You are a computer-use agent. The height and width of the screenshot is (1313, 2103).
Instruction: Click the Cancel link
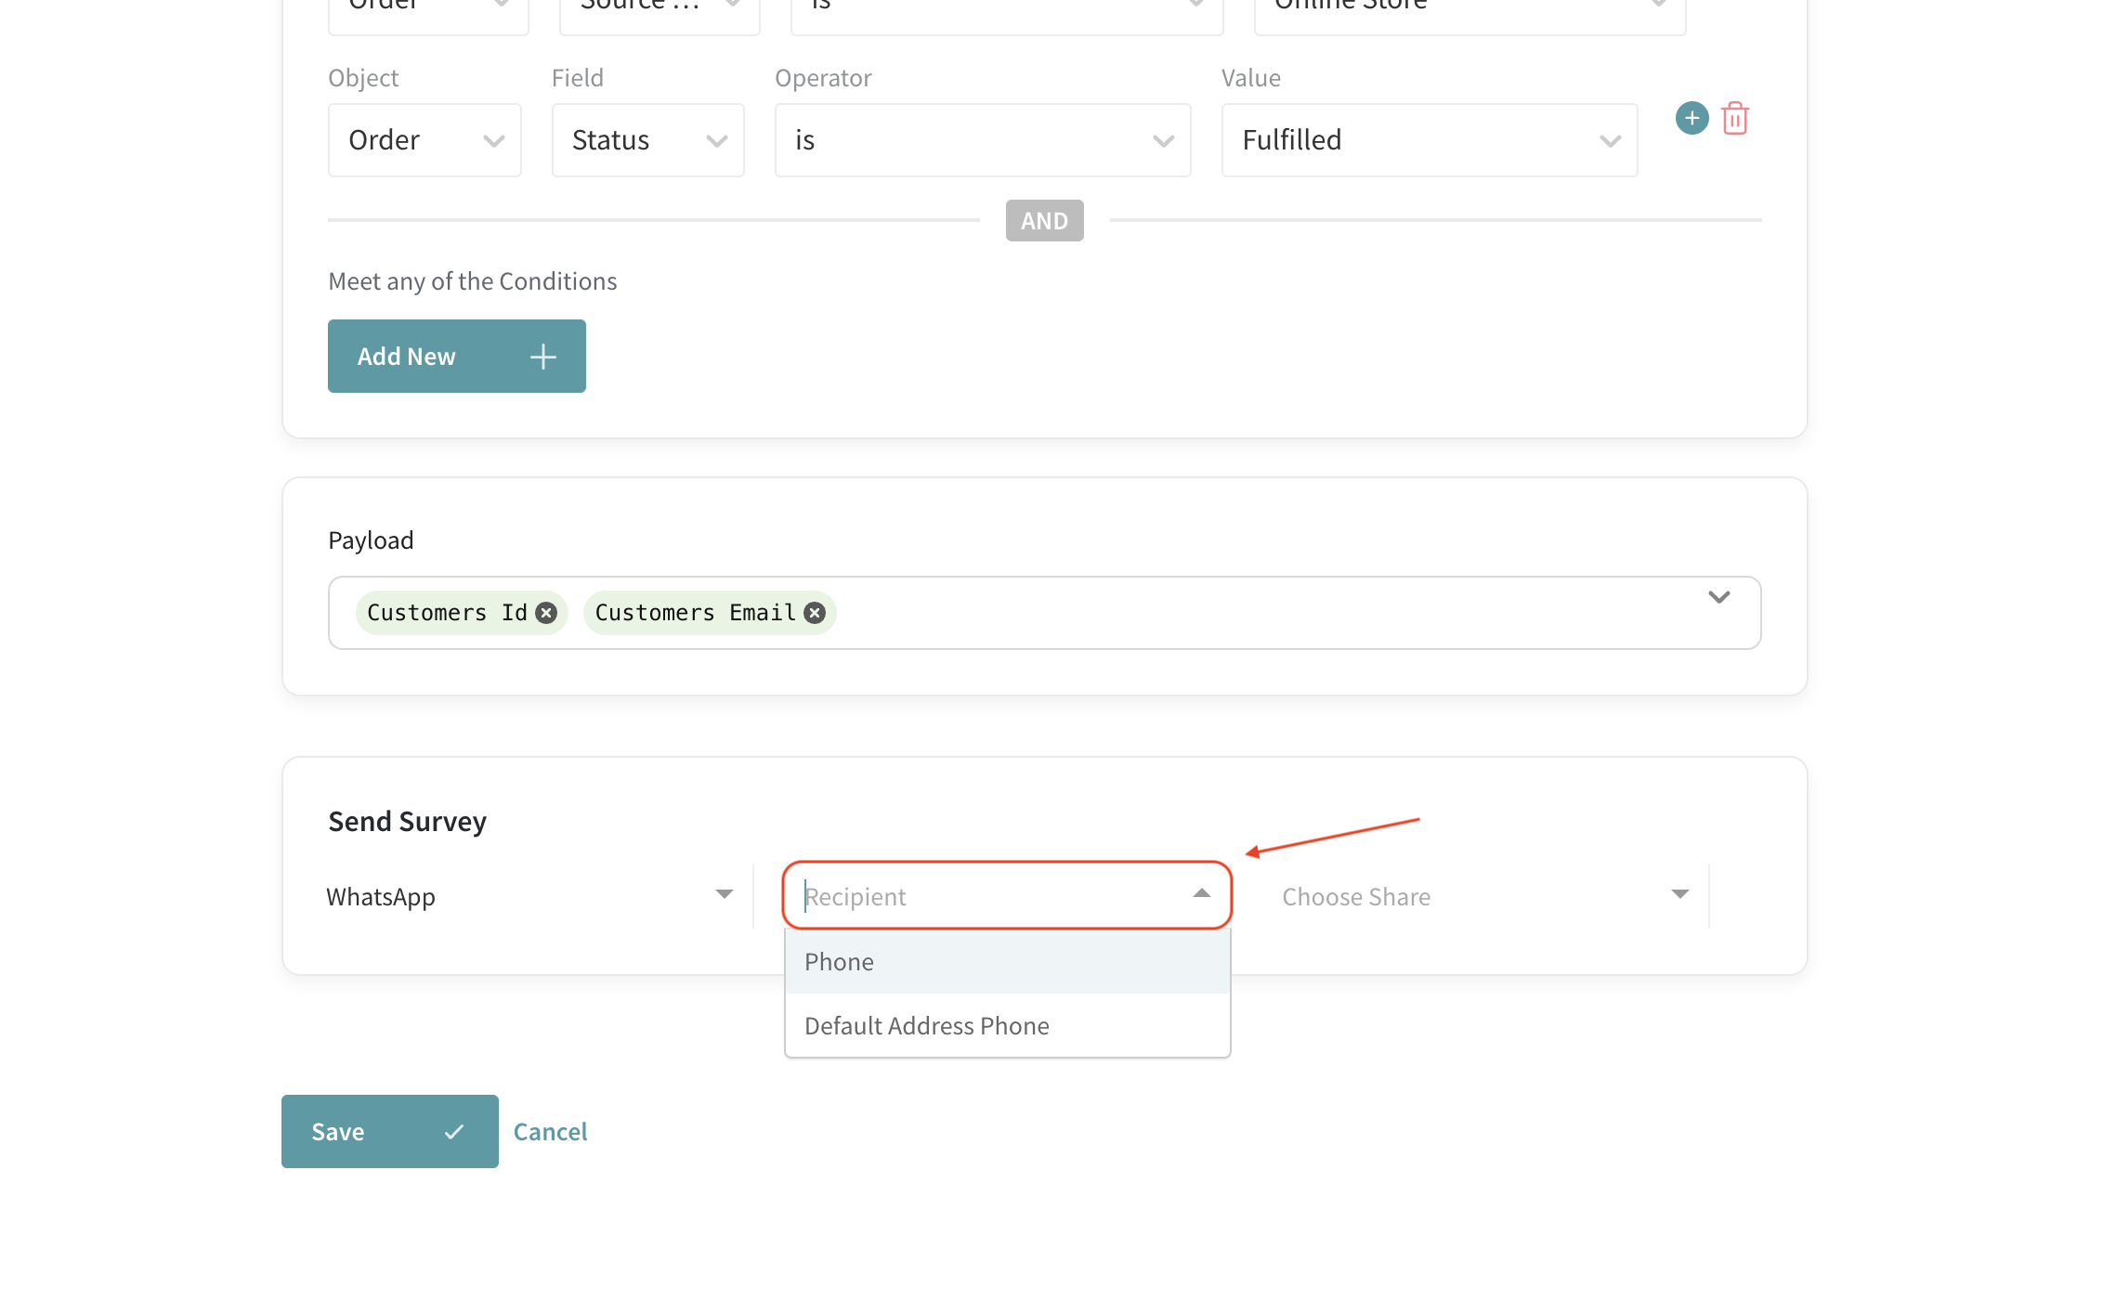pyautogui.click(x=550, y=1132)
